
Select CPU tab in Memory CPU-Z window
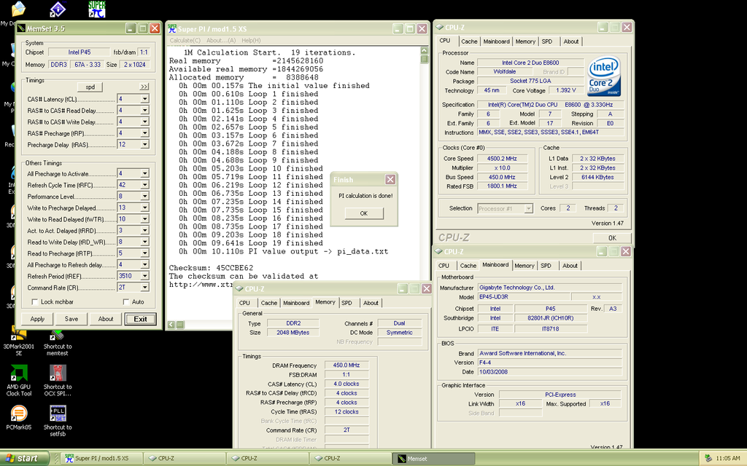(x=244, y=303)
